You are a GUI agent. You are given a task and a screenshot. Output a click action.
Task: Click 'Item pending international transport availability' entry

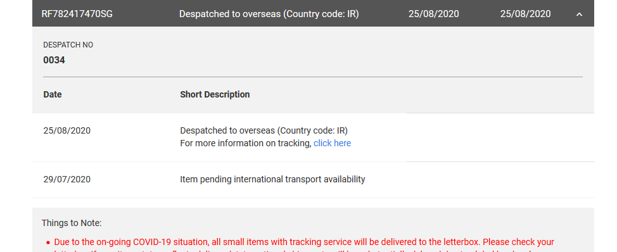click(272, 179)
